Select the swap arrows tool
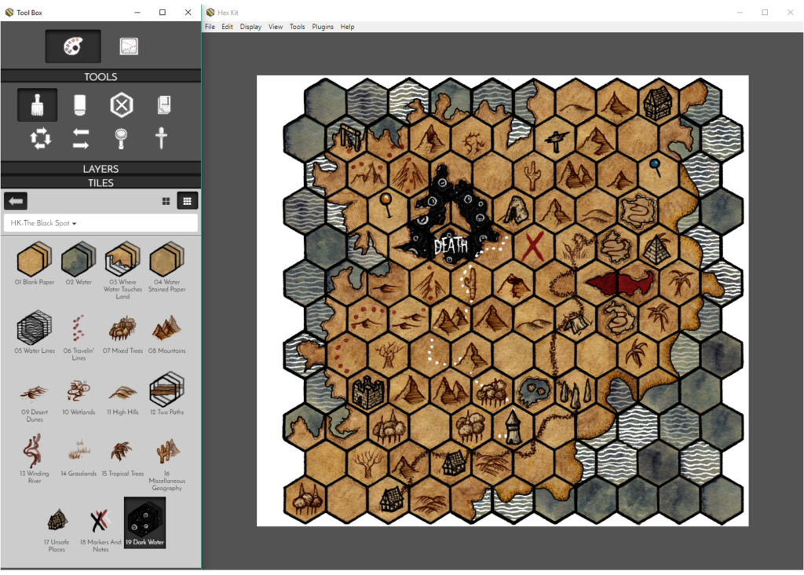 pyautogui.click(x=81, y=138)
